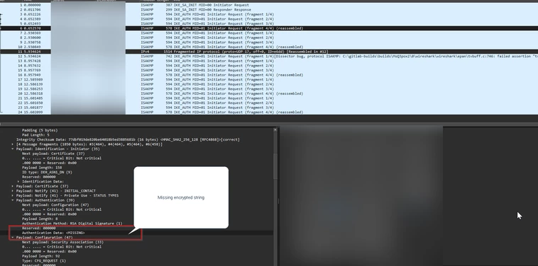
Task: Select the Padding (5 bytes) row
Action: pyautogui.click(x=136, y=130)
